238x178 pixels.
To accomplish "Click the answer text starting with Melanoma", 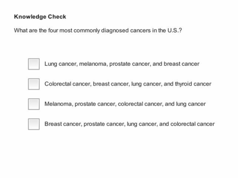I will pos(125,104).
